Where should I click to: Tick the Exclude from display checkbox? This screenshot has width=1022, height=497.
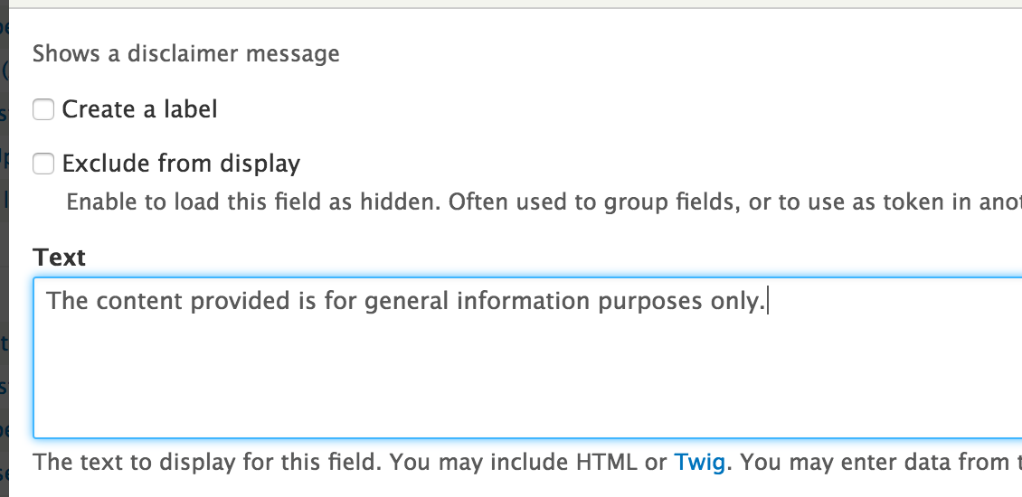click(43, 164)
